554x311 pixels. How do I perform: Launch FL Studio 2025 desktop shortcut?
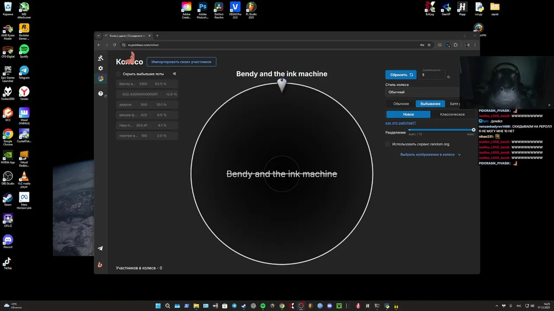pos(251,10)
